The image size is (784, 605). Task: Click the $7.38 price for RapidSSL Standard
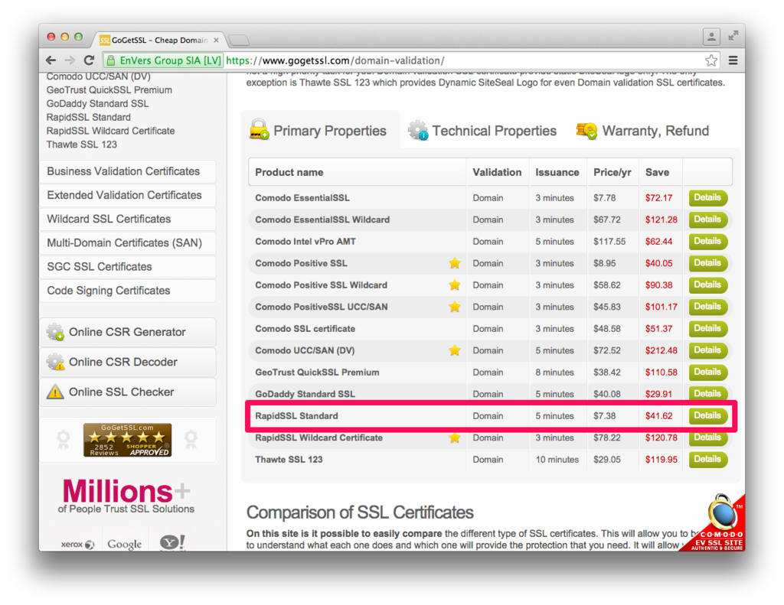click(x=605, y=415)
